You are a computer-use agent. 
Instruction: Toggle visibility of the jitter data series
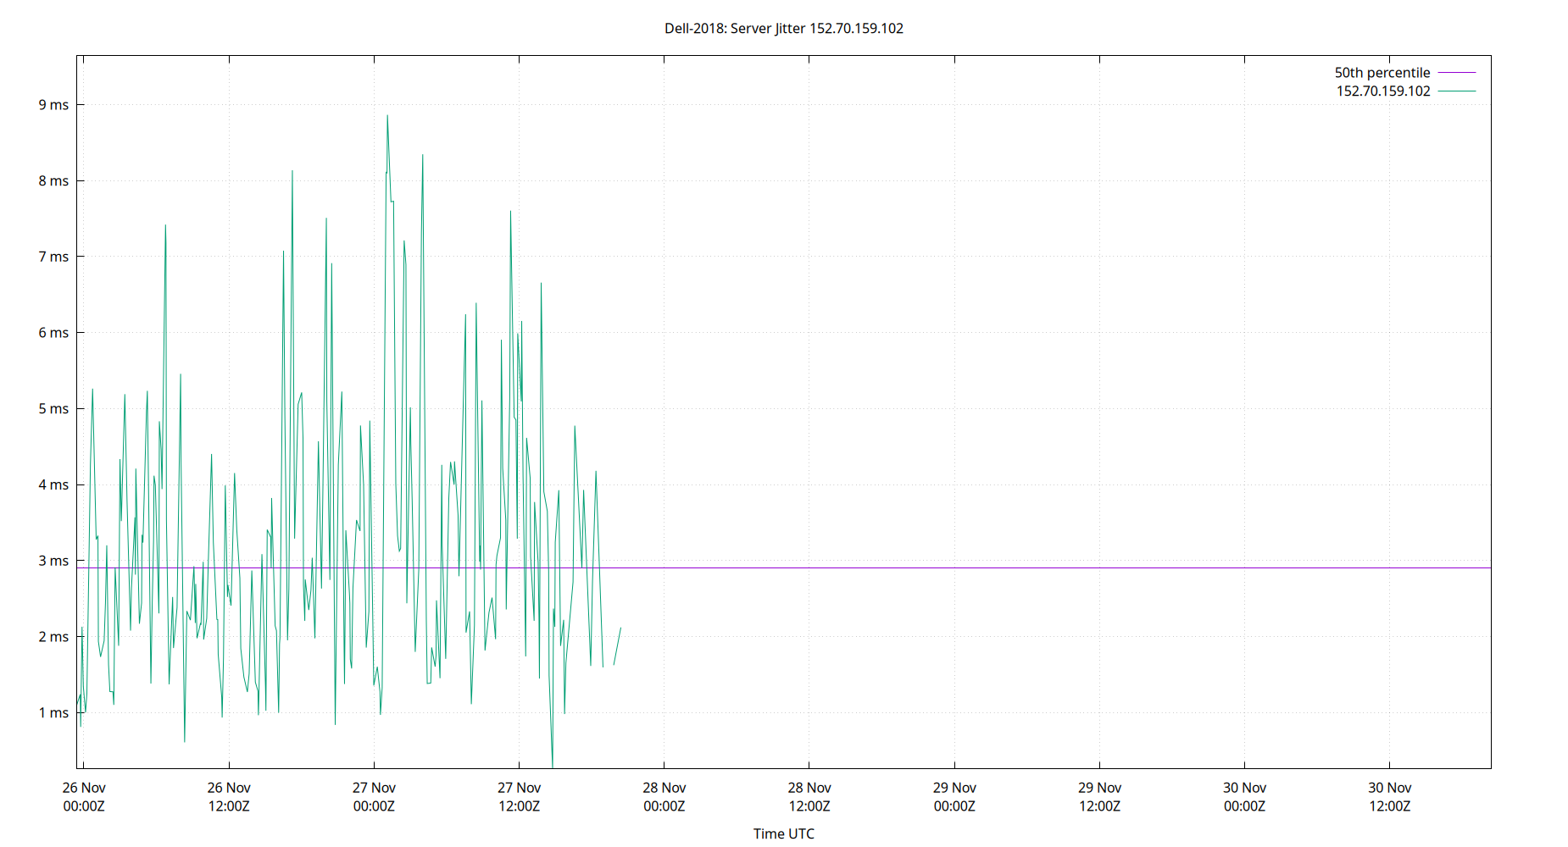tap(1455, 91)
